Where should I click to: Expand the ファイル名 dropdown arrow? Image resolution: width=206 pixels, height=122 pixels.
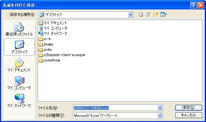[x=160, y=108]
